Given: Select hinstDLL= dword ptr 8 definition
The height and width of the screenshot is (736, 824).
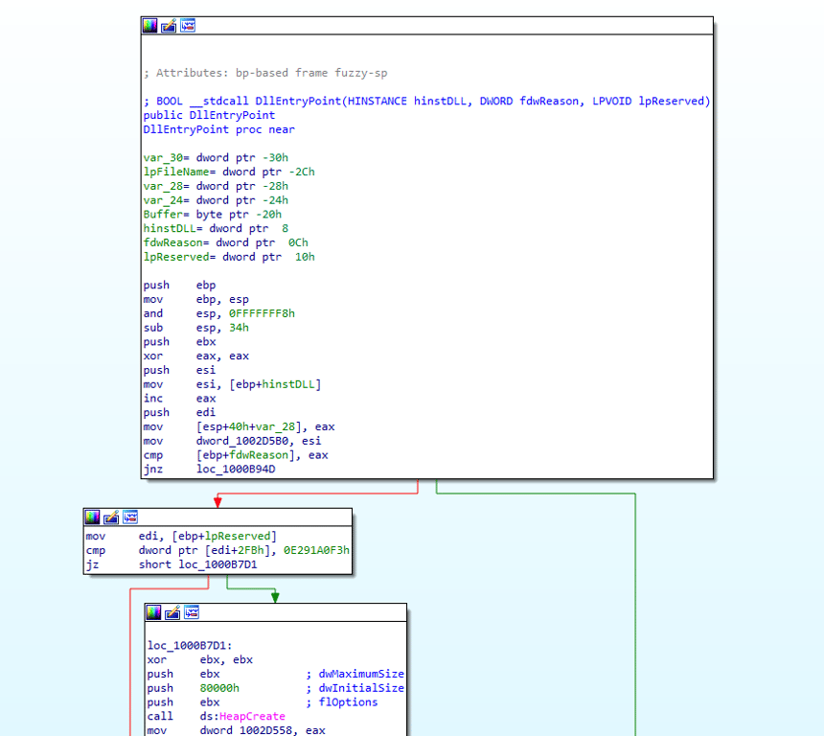Looking at the screenshot, I should (216, 229).
